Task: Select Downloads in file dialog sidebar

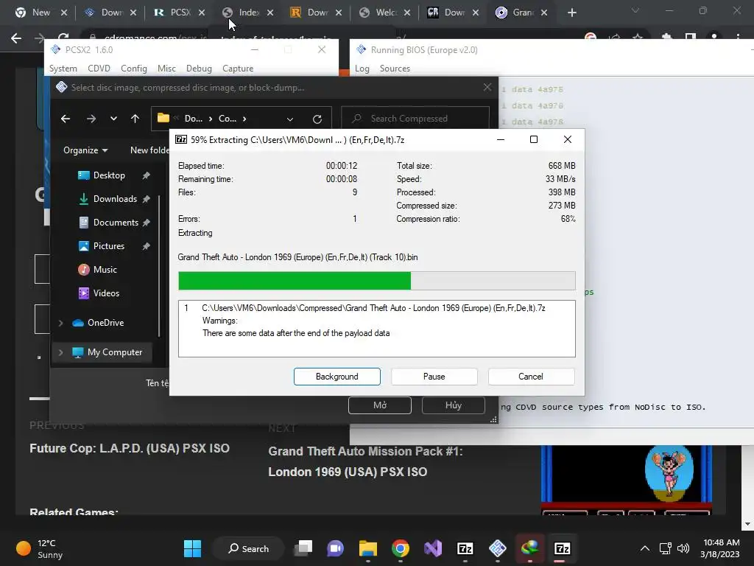Action: 115,199
